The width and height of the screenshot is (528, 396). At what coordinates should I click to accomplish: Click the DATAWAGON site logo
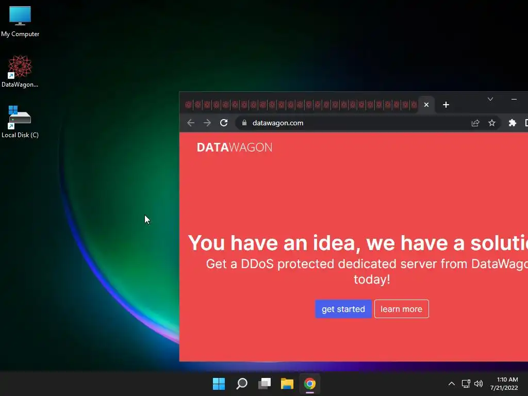coord(235,147)
